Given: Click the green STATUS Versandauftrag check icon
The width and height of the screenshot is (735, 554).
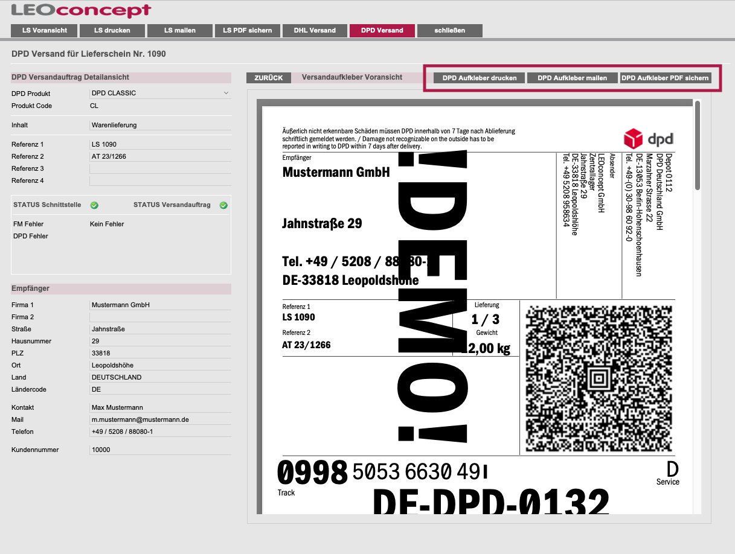Looking at the screenshot, I should [x=223, y=205].
